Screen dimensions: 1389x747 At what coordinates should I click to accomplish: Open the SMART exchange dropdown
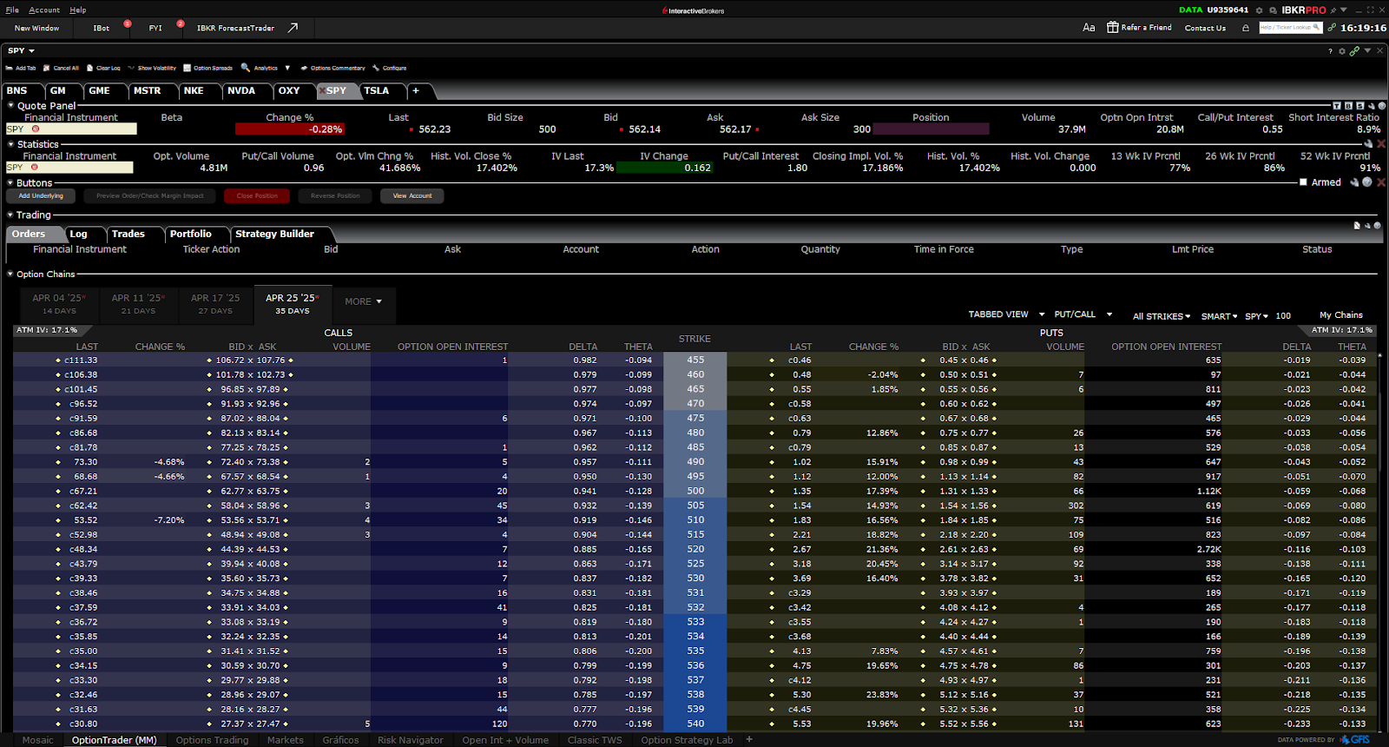point(1219,316)
